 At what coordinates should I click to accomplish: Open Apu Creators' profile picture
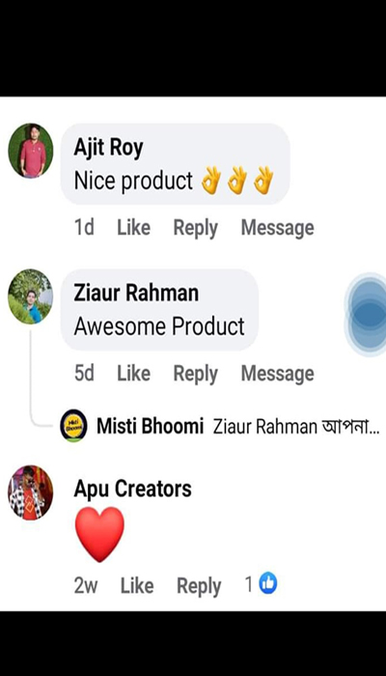tap(31, 493)
